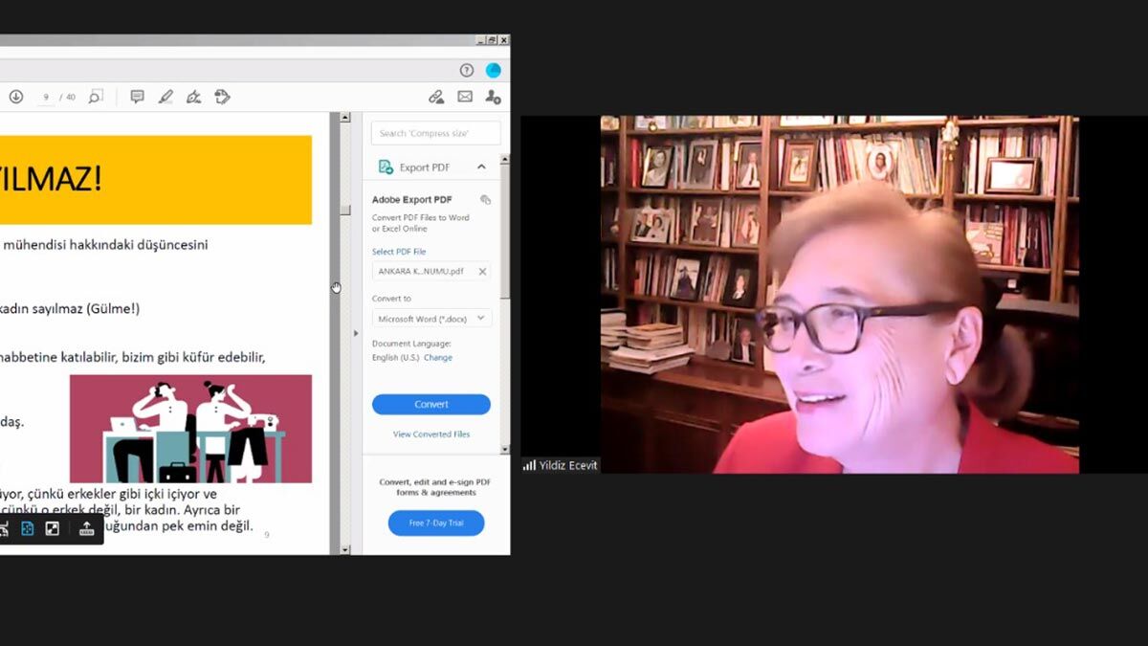This screenshot has height=646, width=1148.
Task: Send the file by email envelope icon
Action: click(x=465, y=97)
